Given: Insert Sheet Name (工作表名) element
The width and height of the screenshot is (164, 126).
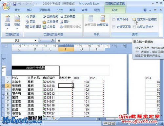Looking at the screenshot, I should 68,17.
